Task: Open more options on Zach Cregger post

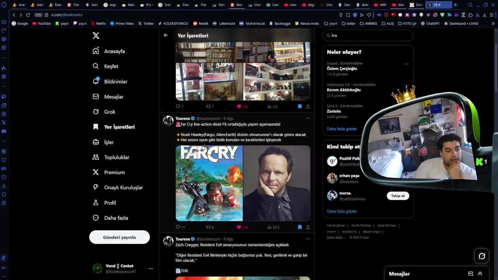Action: [x=308, y=239]
